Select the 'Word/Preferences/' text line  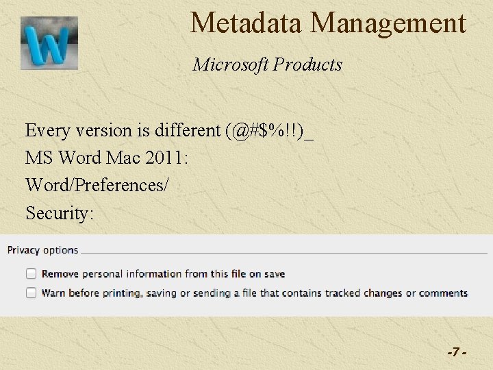pyautogui.click(x=96, y=185)
